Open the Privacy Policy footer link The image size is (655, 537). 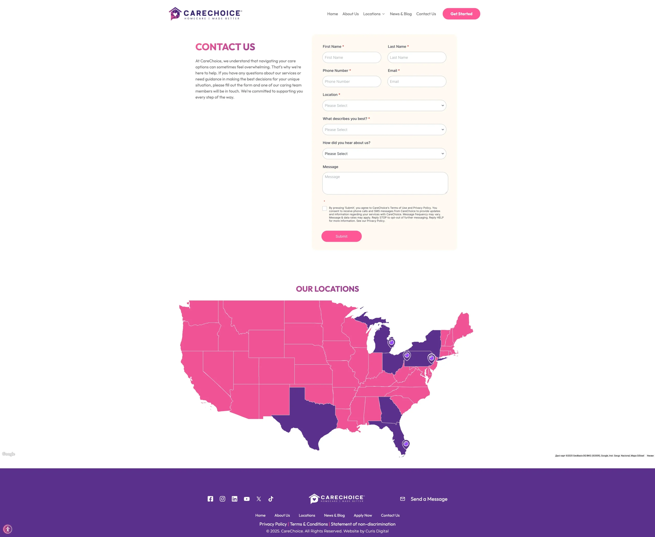tap(273, 524)
